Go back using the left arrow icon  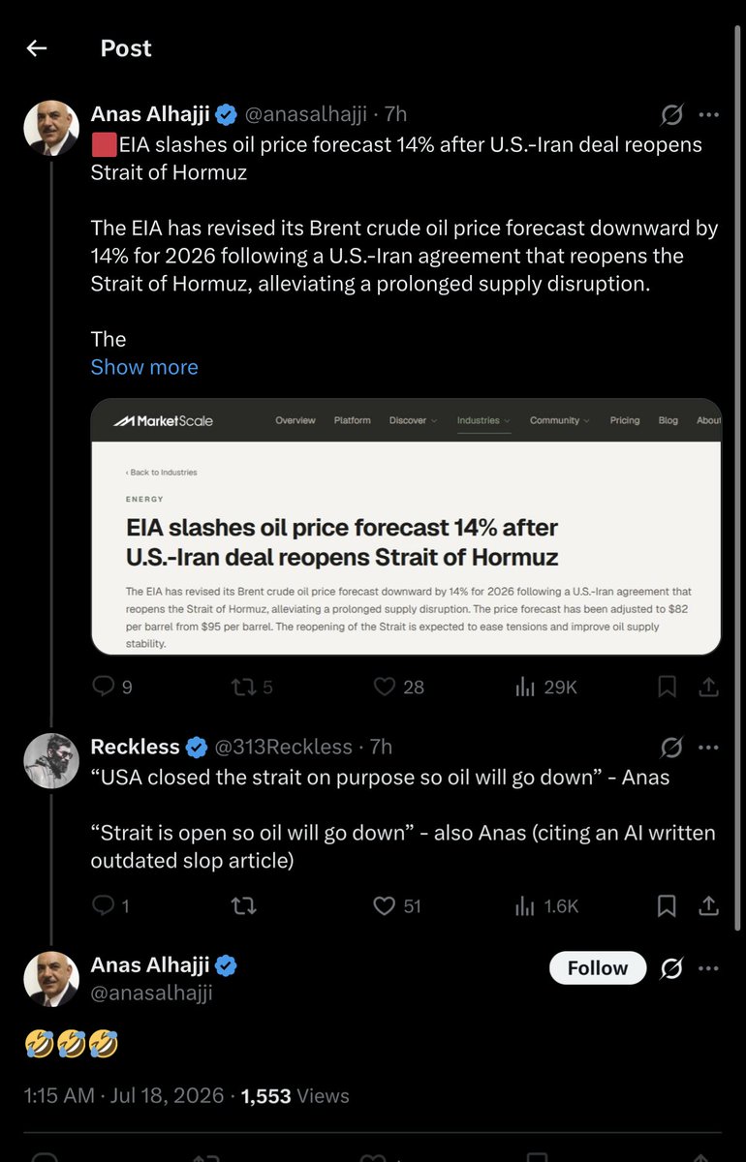(37, 48)
